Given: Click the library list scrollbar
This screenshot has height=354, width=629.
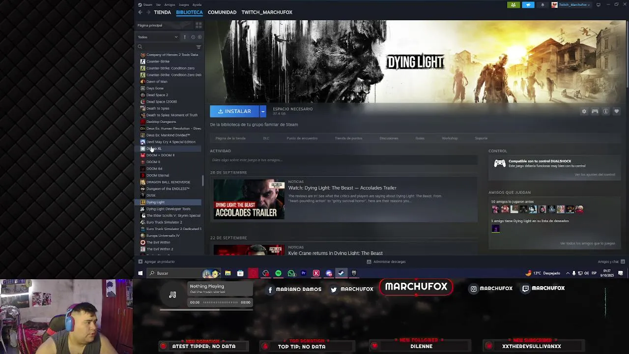Looking at the screenshot, I should pyautogui.click(x=202, y=181).
